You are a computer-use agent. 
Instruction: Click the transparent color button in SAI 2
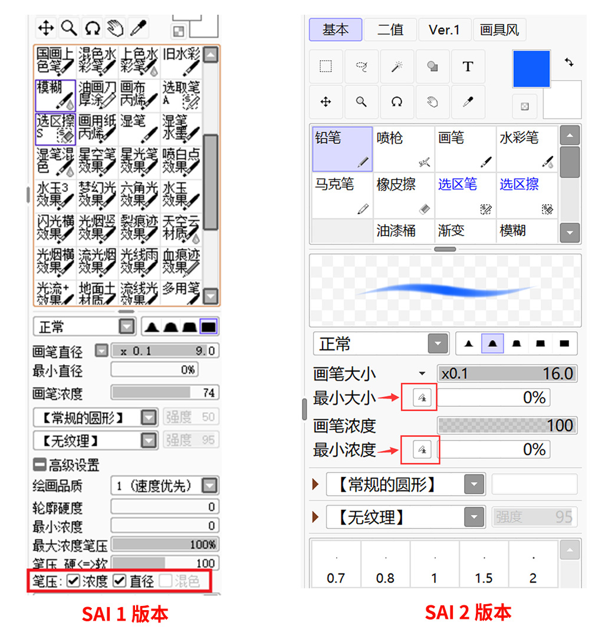pos(525,106)
